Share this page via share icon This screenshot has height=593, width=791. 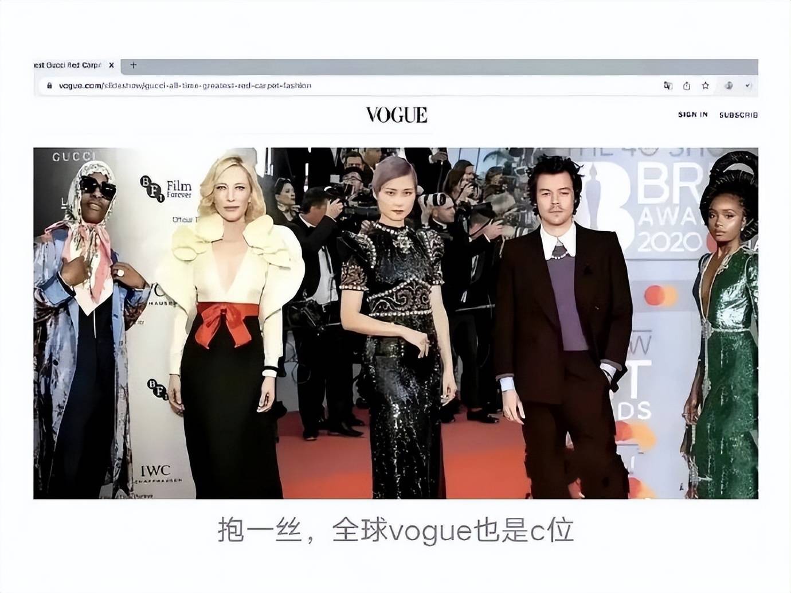687,85
